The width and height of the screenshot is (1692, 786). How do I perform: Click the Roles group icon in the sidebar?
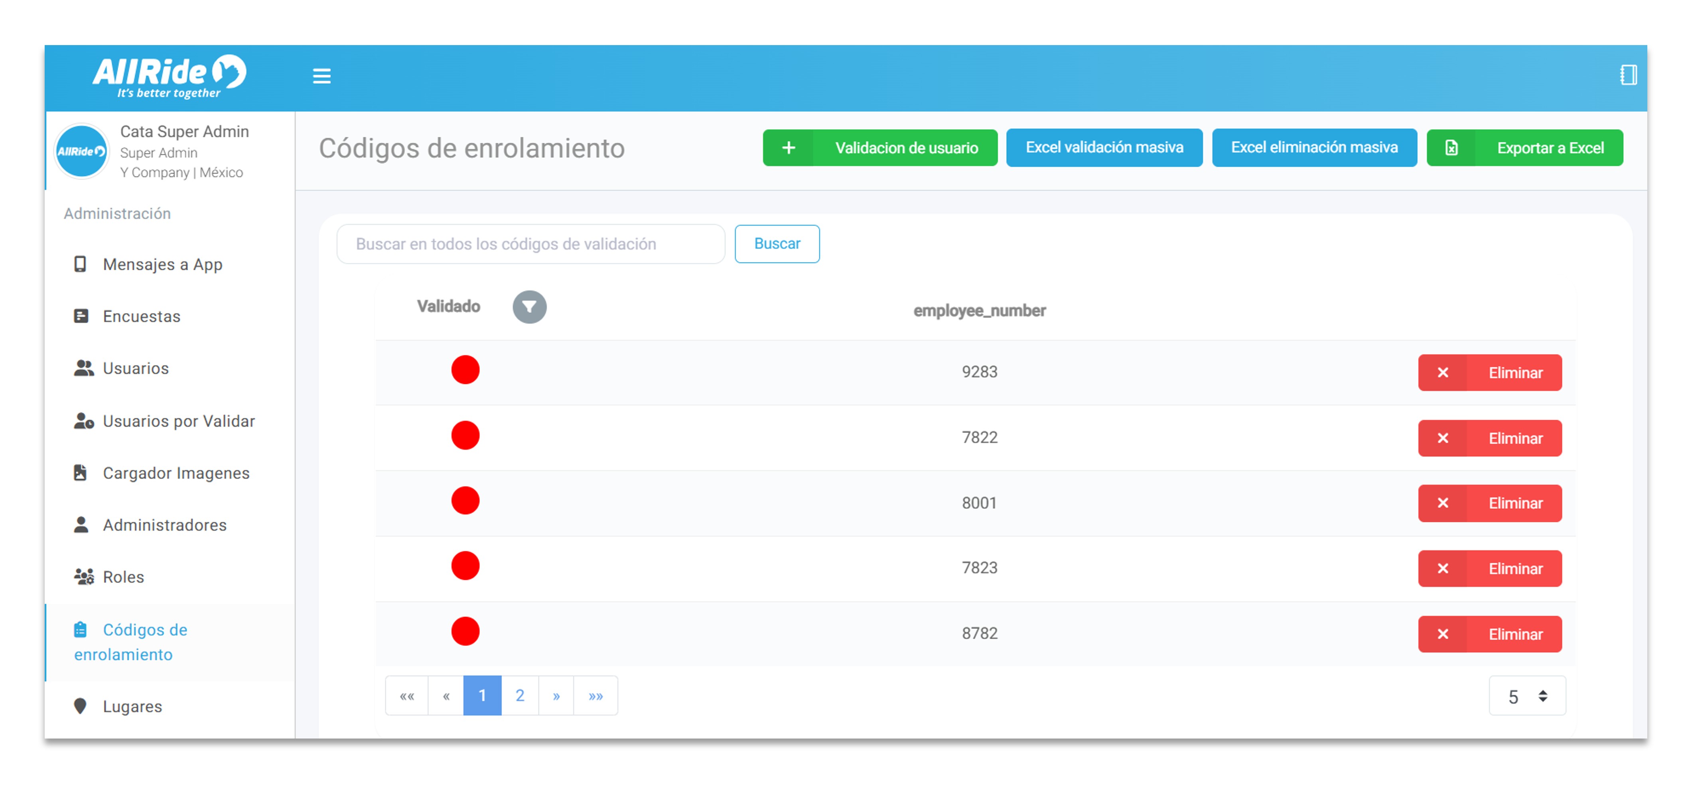[83, 577]
